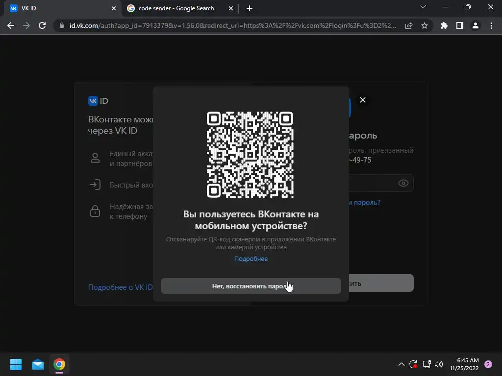This screenshot has width=502, height=376.
Task: Open "Подробнее о VK ID" link
Action: 121,287
